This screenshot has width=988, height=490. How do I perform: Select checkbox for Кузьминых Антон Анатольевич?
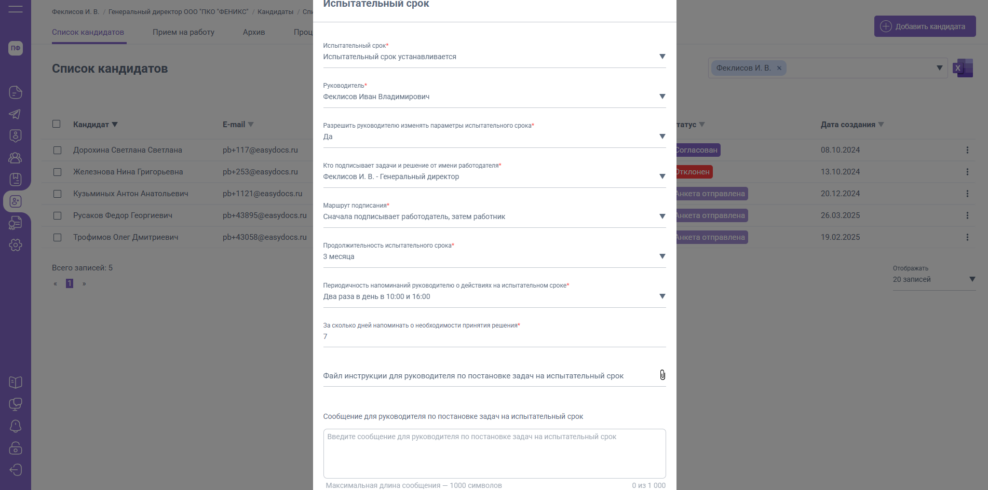pos(57,194)
